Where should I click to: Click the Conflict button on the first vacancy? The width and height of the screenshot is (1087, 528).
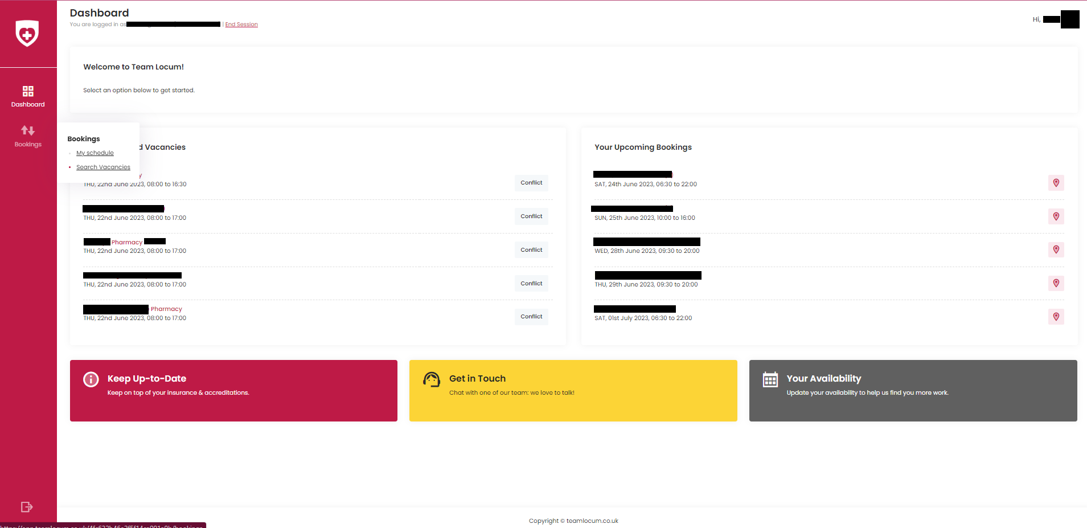pyautogui.click(x=531, y=182)
